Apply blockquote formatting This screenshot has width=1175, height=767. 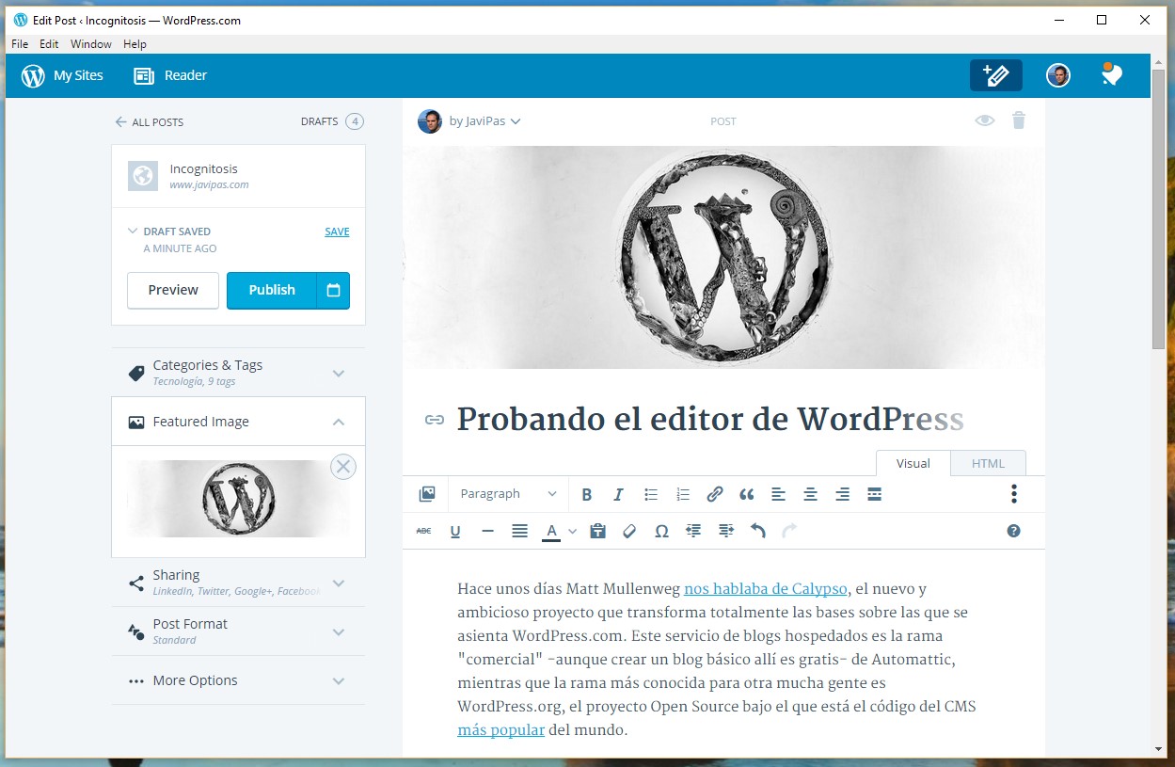point(747,494)
